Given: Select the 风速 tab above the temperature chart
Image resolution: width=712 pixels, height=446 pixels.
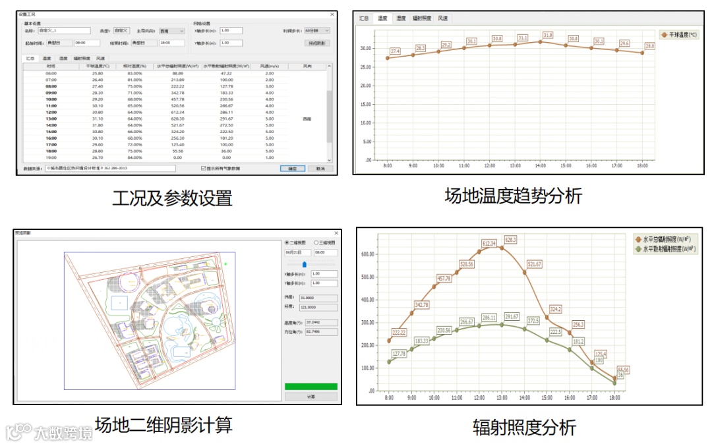Looking at the screenshot, I should pyautogui.click(x=443, y=18).
